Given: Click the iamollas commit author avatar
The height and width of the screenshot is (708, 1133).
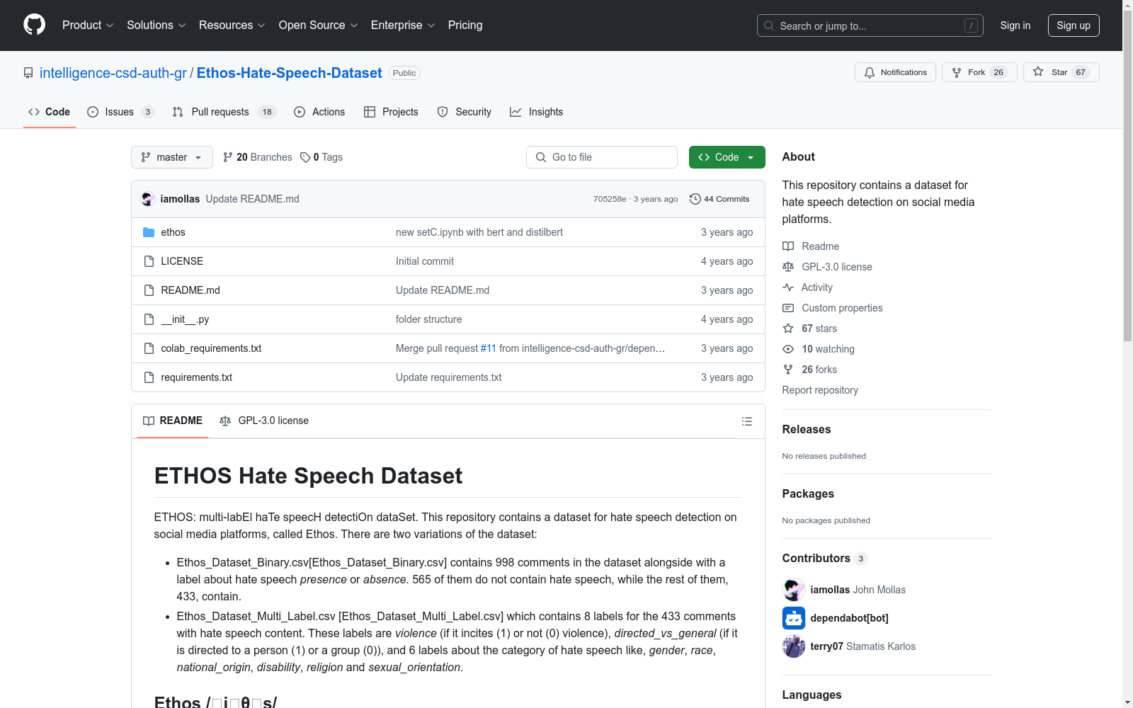Looking at the screenshot, I should tap(148, 199).
